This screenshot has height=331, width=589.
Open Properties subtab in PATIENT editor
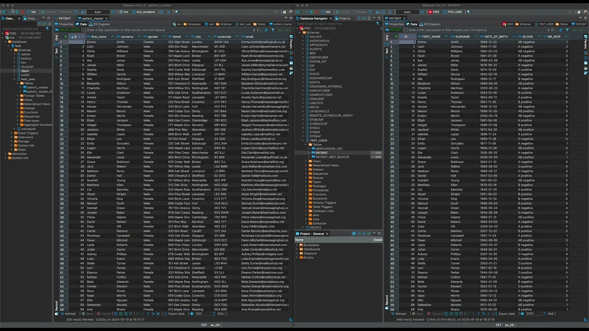click(394, 24)
